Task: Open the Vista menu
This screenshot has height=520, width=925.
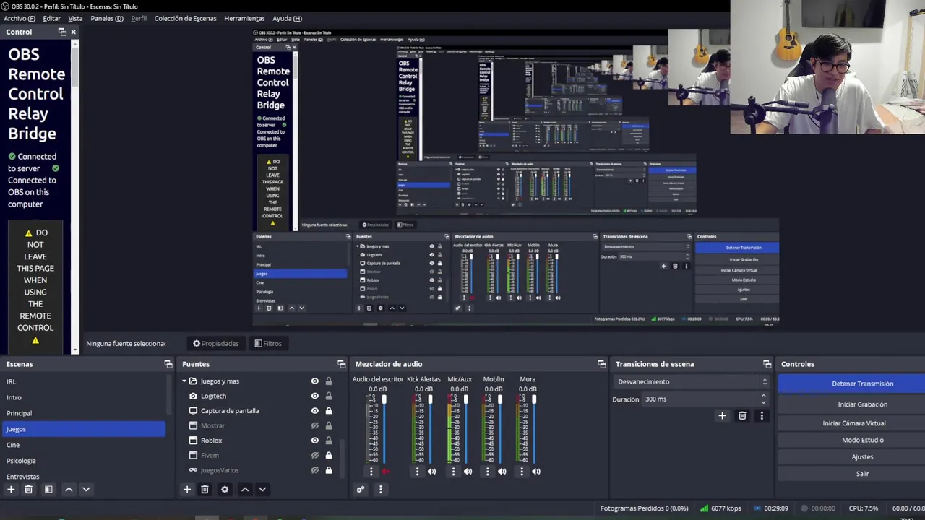Action: (x=75, y=18)
